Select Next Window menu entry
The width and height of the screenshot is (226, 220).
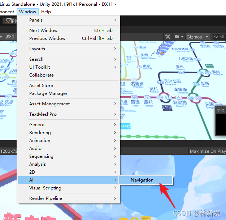(69, 31)
